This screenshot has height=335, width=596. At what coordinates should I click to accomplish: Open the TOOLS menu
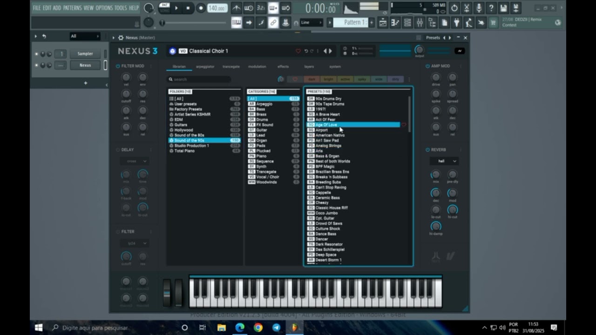121,8
